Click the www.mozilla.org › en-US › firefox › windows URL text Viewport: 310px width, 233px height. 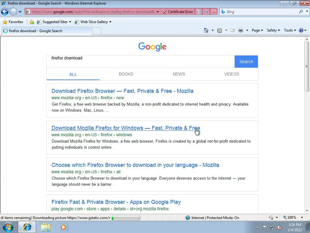(x=91, y=135)
